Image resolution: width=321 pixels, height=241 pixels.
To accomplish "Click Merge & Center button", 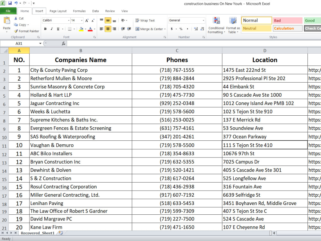I will pos(149,29).
